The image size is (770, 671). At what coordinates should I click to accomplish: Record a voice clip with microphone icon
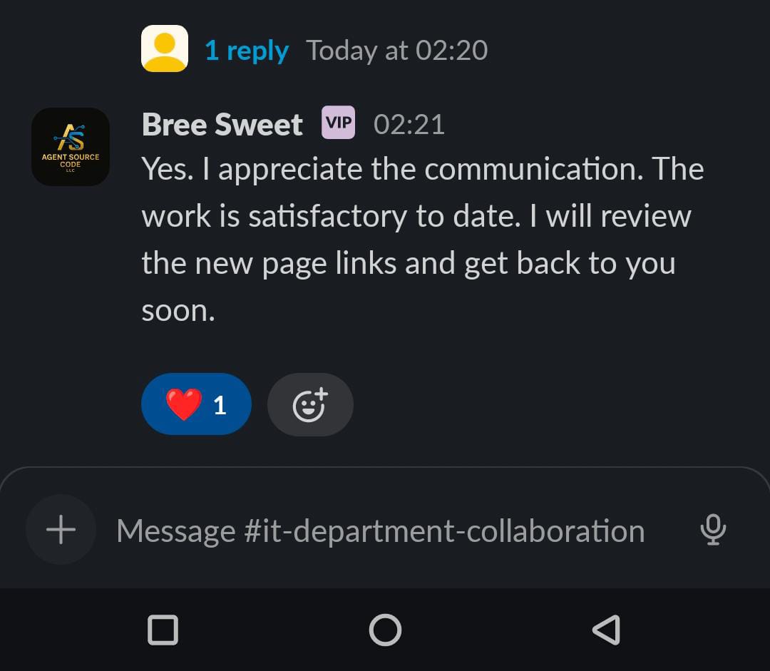tap(713, 530)
